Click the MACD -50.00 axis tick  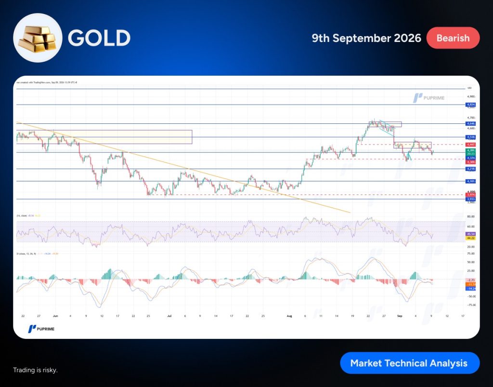click(471, 296)
